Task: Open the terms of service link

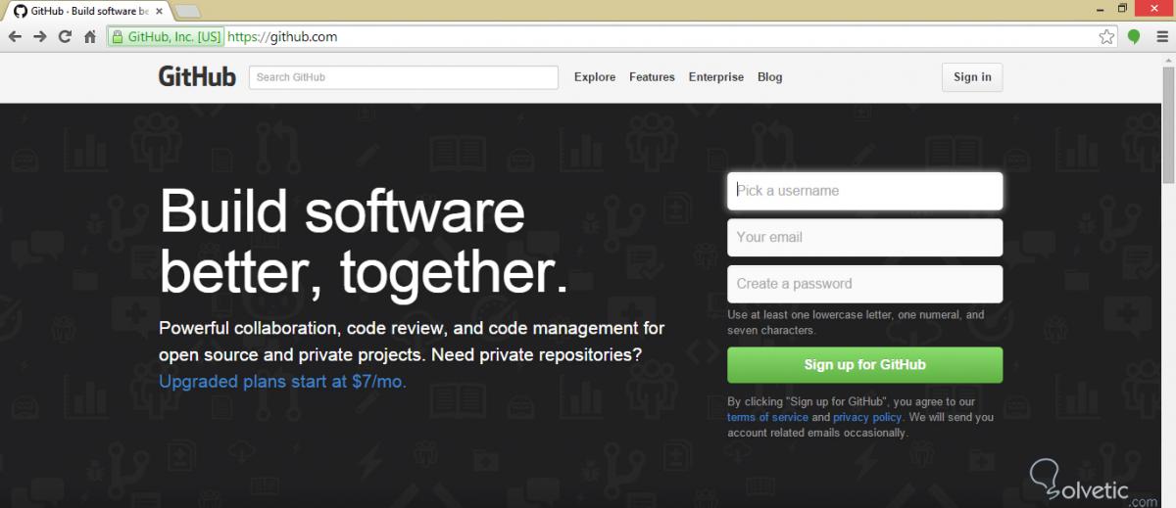Action: tap(767, 417)
